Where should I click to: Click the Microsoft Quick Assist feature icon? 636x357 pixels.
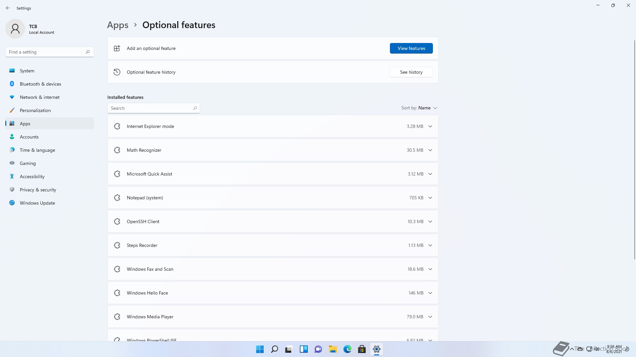117,174
